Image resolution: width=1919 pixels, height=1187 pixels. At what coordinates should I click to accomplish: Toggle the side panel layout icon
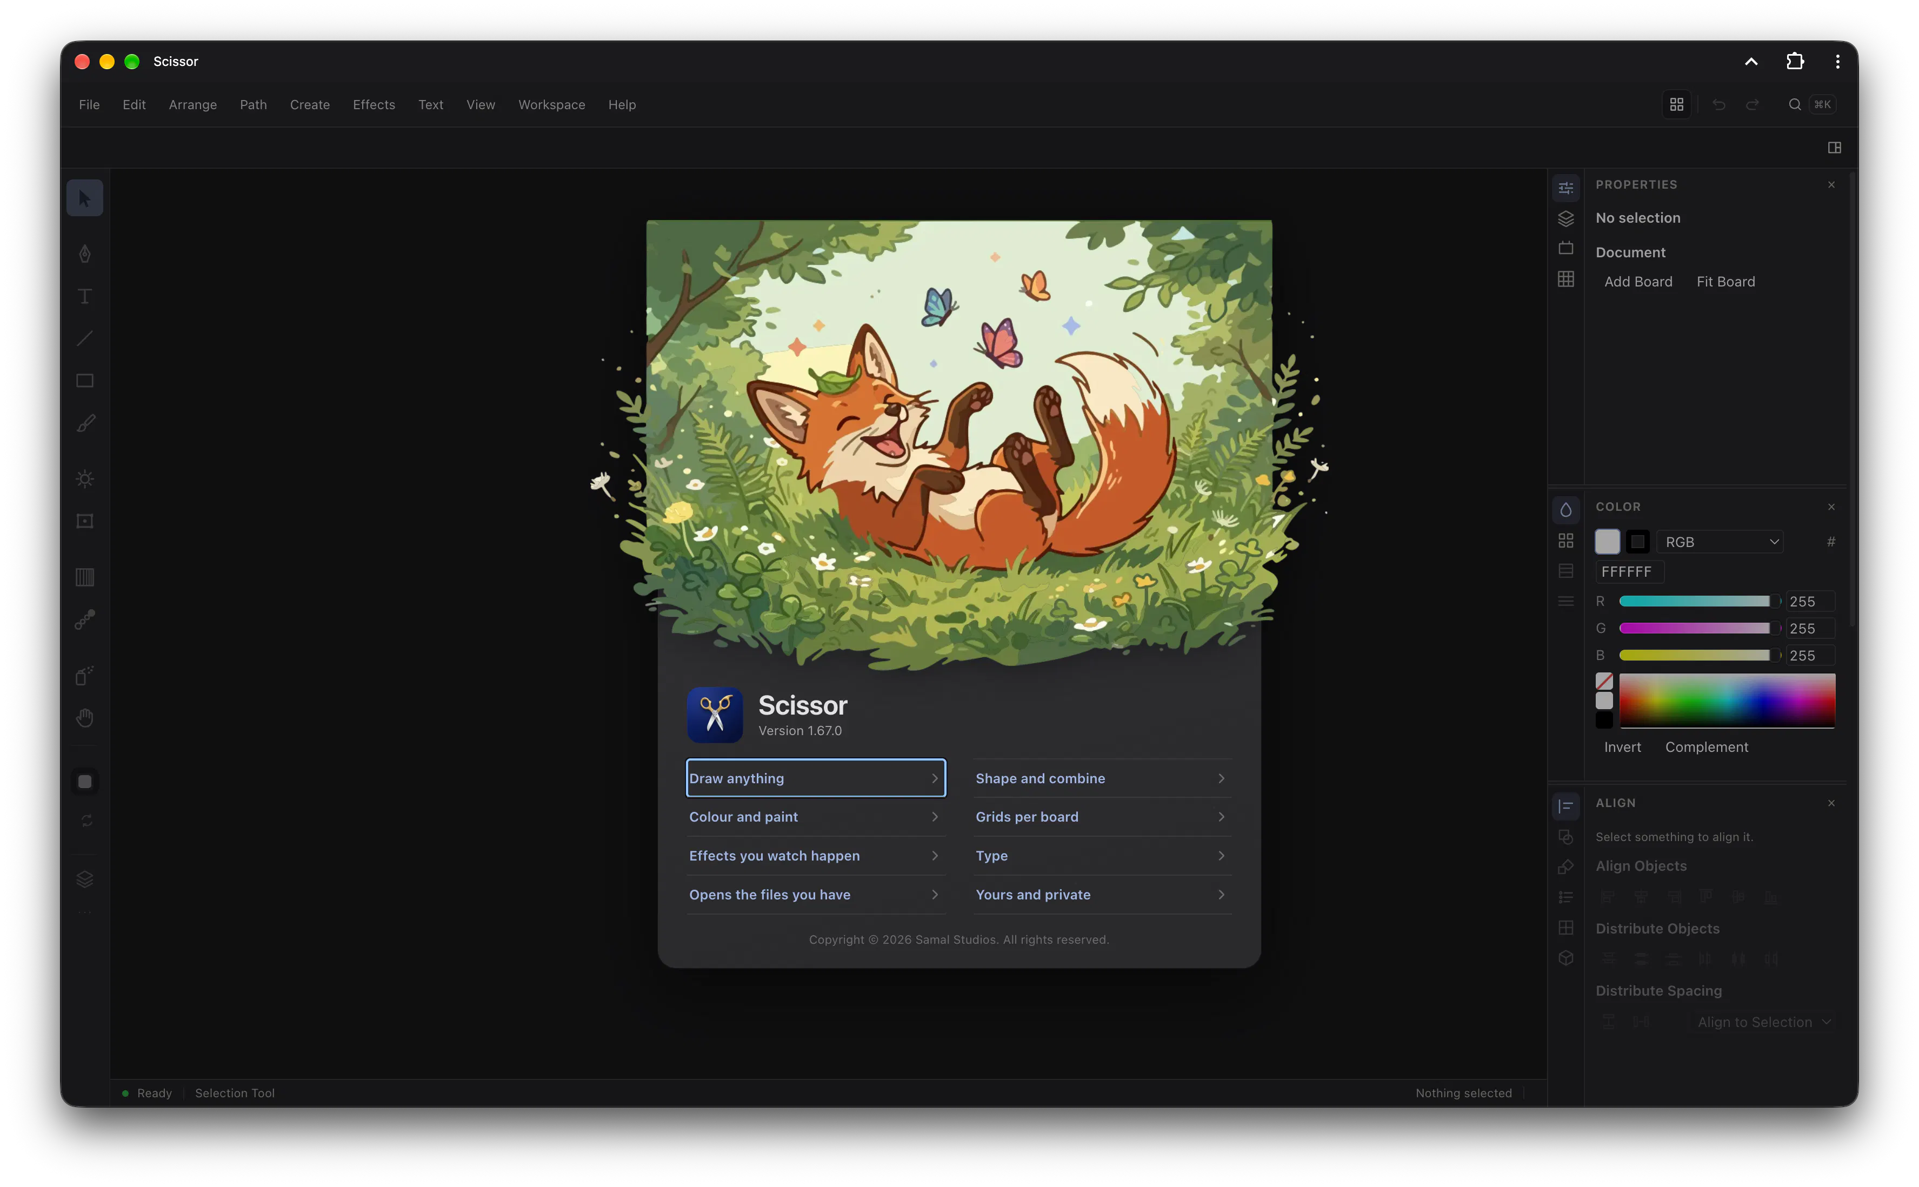pyautogui.click(x=1834, y=148)
